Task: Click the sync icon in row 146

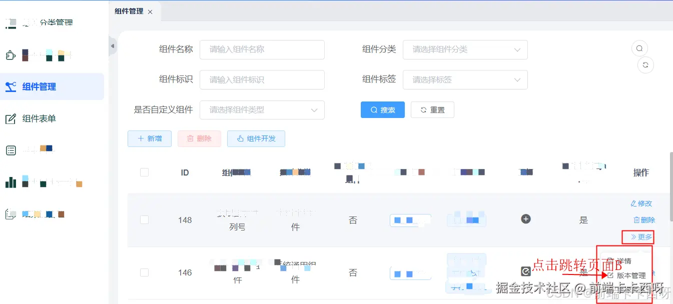Action: (525, 271)
